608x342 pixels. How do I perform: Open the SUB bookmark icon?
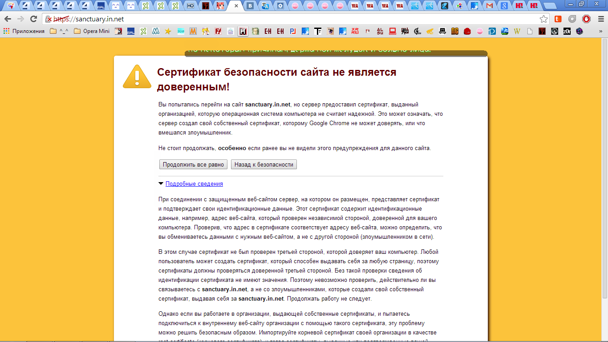[x=181, y=31]
